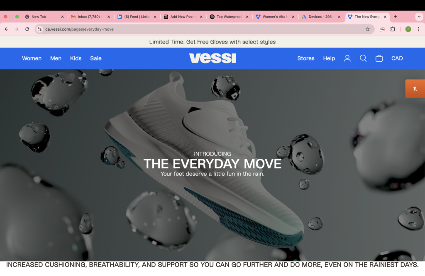Expand the tab search dropdown arrow
Screen dimensions: 425x276
pos(419,17)
